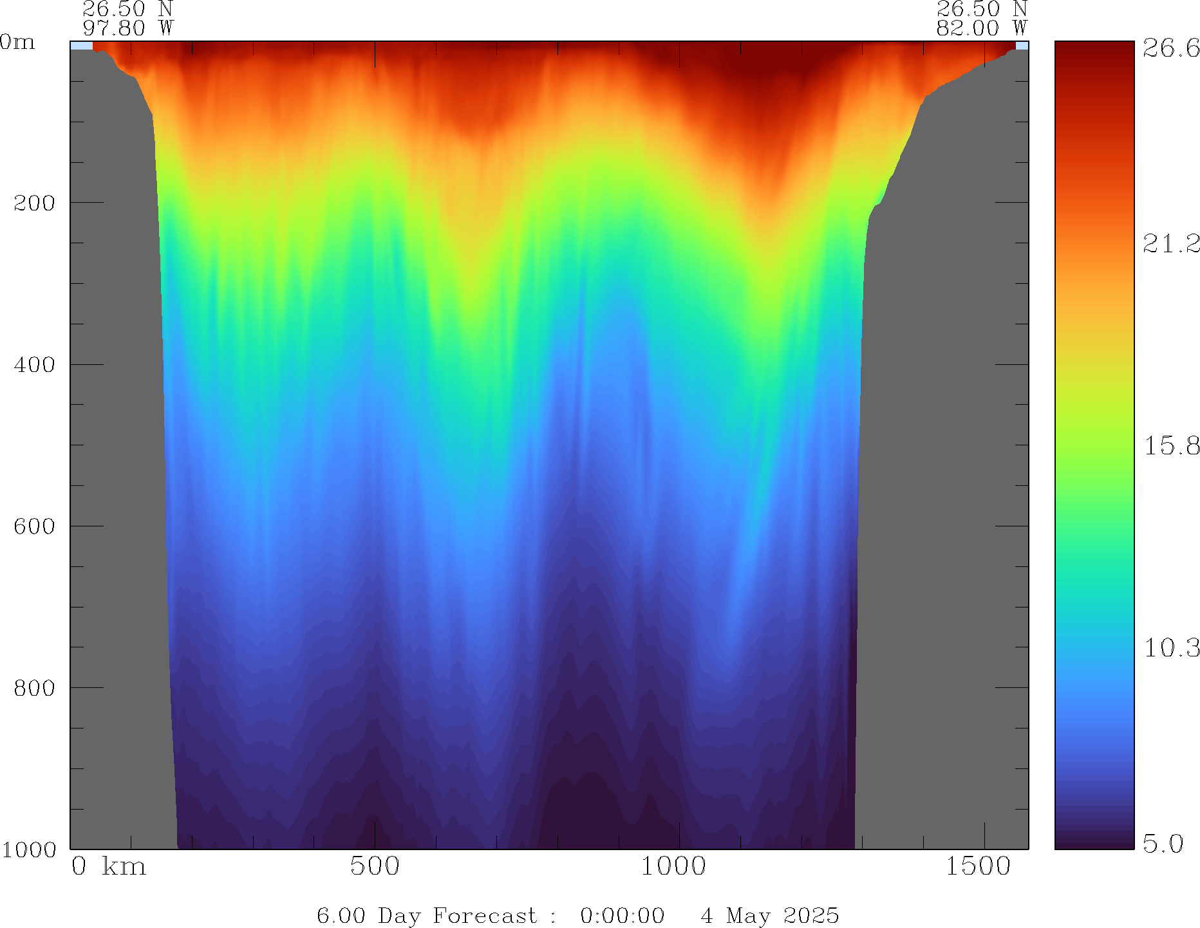Click the 500 distance axis label
This screenshot has height=928, width=1200.
[375, 866]
